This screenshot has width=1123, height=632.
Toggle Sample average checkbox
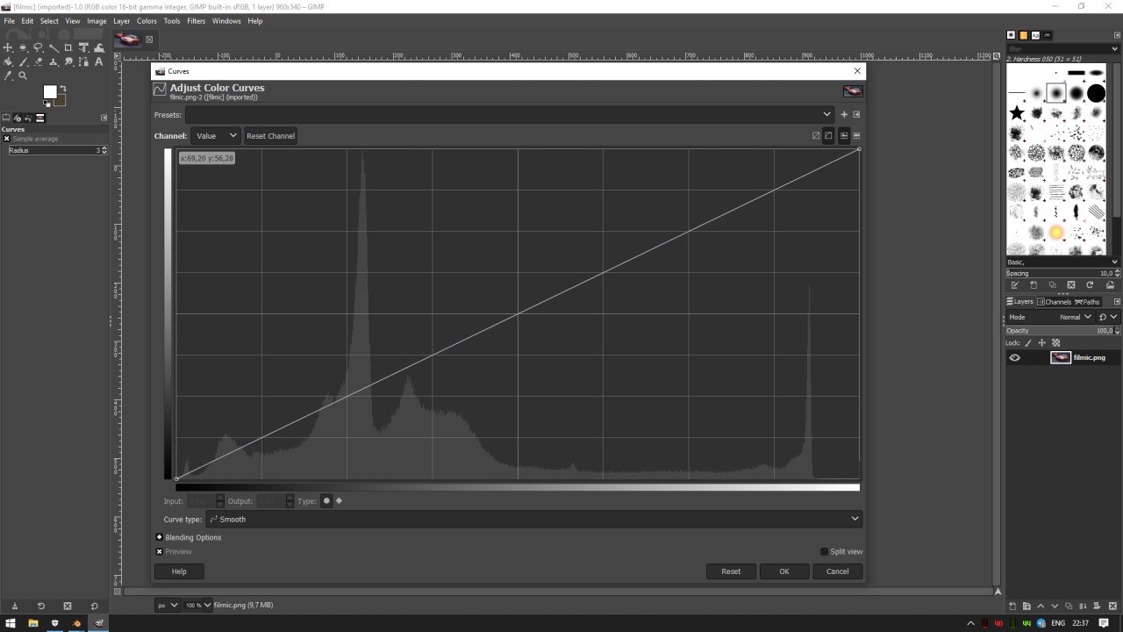click(6, 139)
